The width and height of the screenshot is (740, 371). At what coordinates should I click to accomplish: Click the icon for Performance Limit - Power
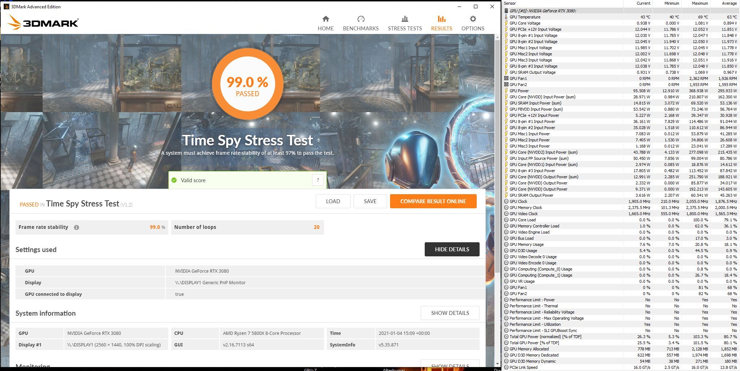pyautogui.click(x=506, y=300)
